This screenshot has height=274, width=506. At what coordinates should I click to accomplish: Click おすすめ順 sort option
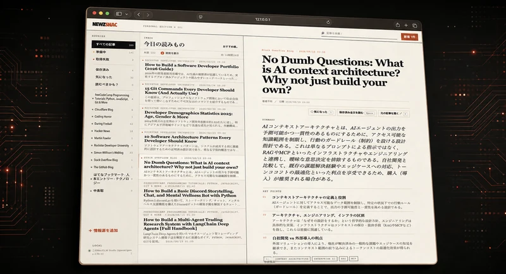click(x=230, y=47)
